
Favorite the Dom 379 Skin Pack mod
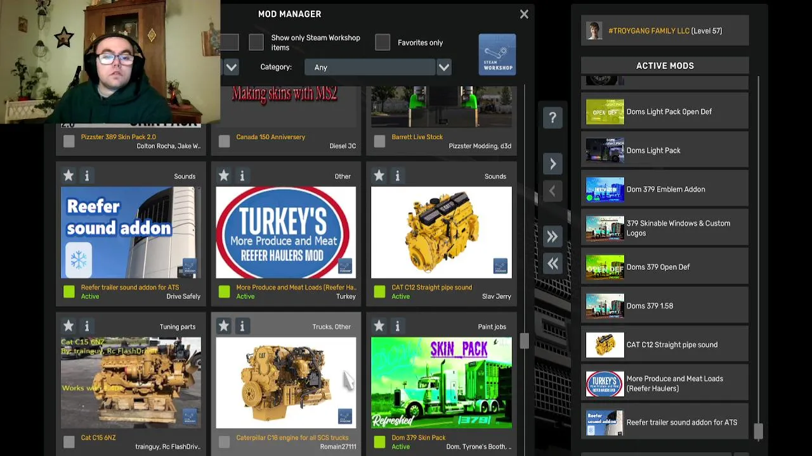[379, 326]
